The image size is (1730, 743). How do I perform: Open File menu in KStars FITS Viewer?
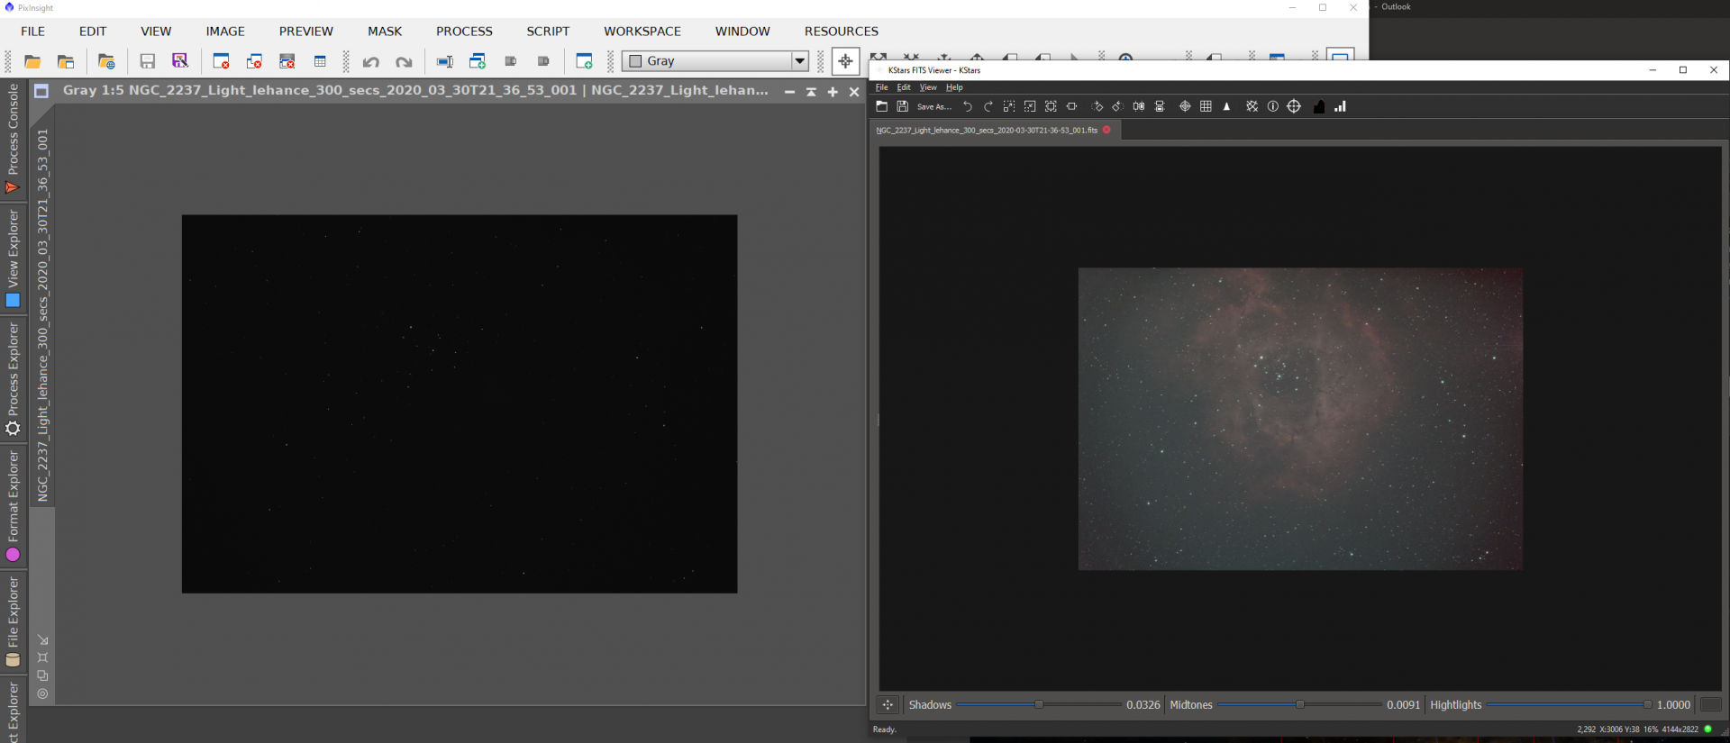[x=881, y=87]
